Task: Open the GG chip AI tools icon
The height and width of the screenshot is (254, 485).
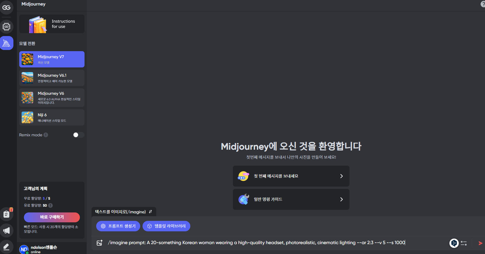Action: (6, 27)
